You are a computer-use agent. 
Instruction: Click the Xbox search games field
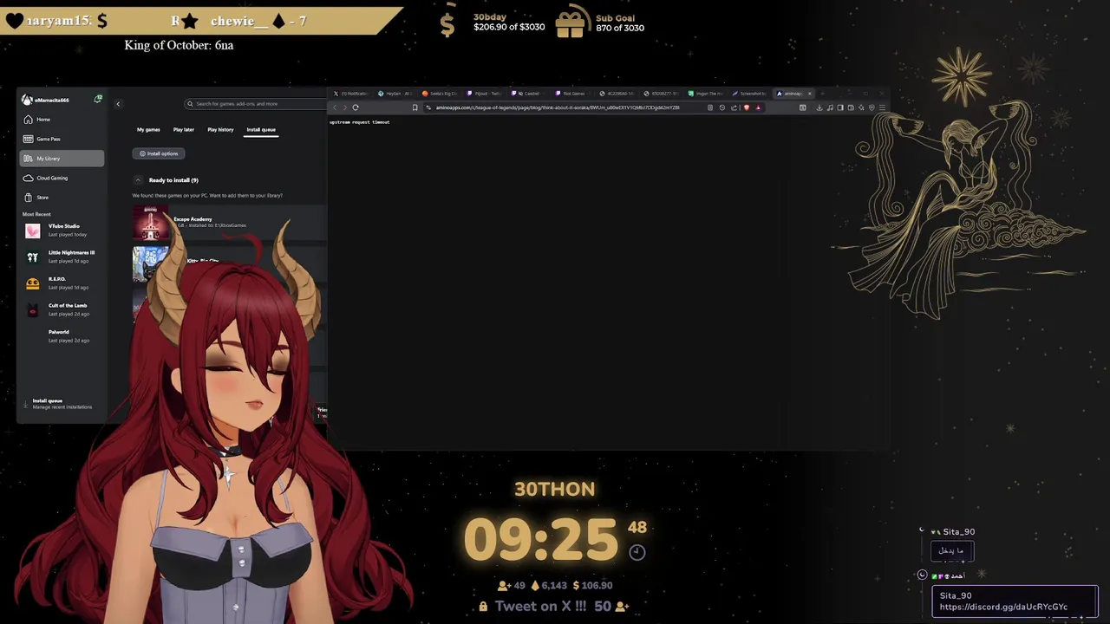click(x=256, y=104)
